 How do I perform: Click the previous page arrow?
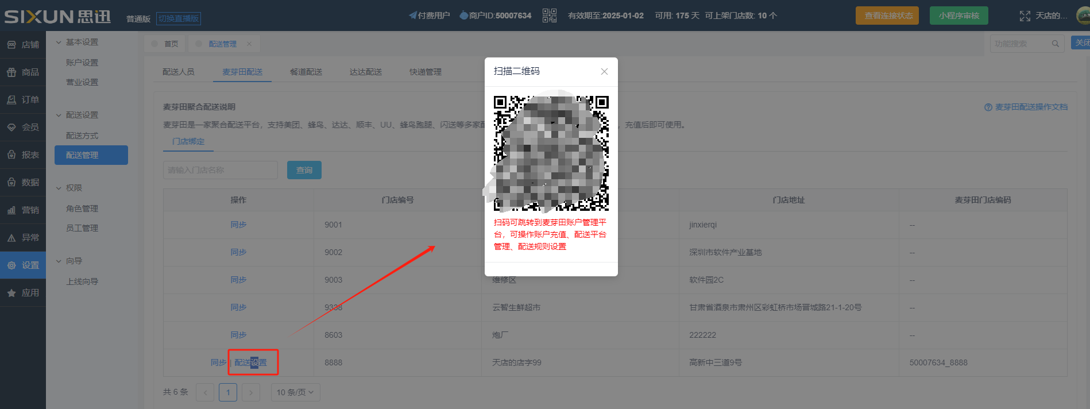205,392
